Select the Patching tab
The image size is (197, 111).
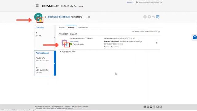click(x=71, y=27)
